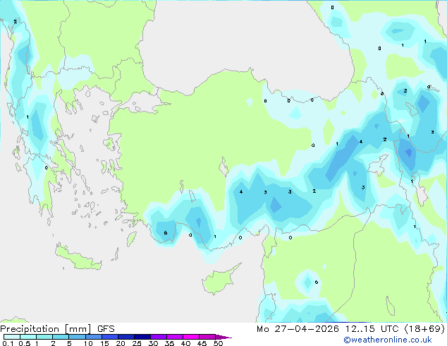Choose the 35–40 mm magenta legend swatch
The image size is (447, 346).
point(174,337)
